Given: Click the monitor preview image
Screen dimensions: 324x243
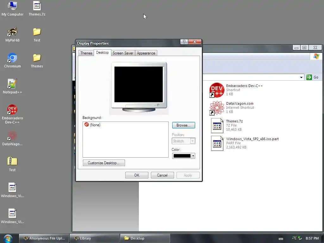Looking at the screenshot, I should point(139,87).
